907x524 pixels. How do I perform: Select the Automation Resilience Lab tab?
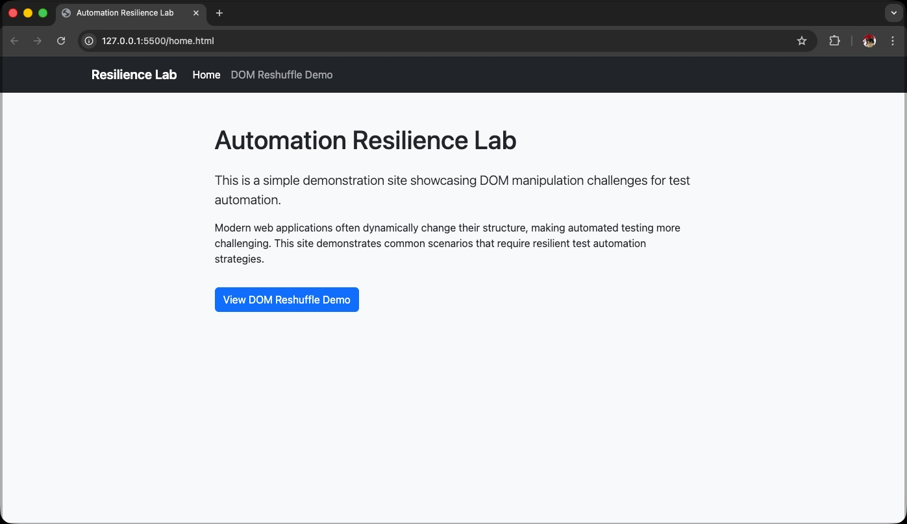tap(125, 13)
